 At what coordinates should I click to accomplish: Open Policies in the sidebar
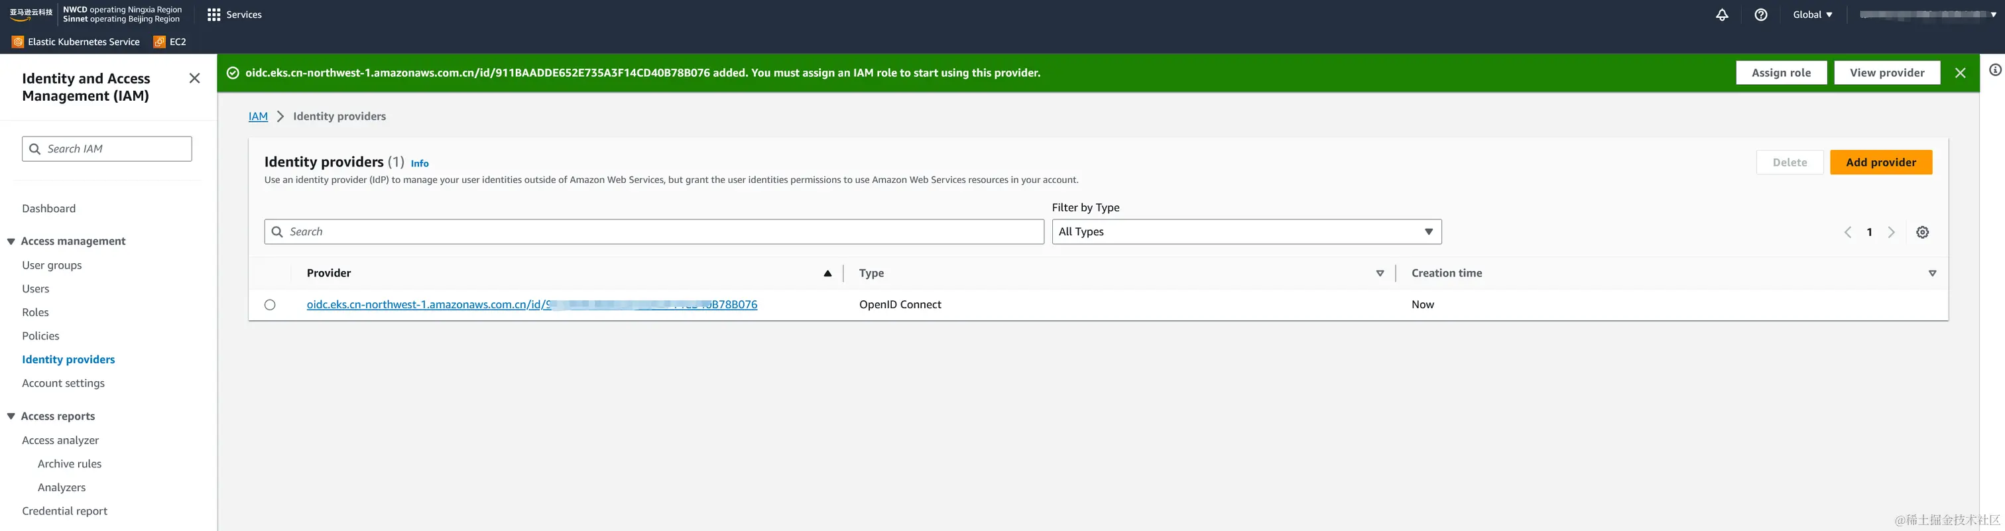coord(40,336)
